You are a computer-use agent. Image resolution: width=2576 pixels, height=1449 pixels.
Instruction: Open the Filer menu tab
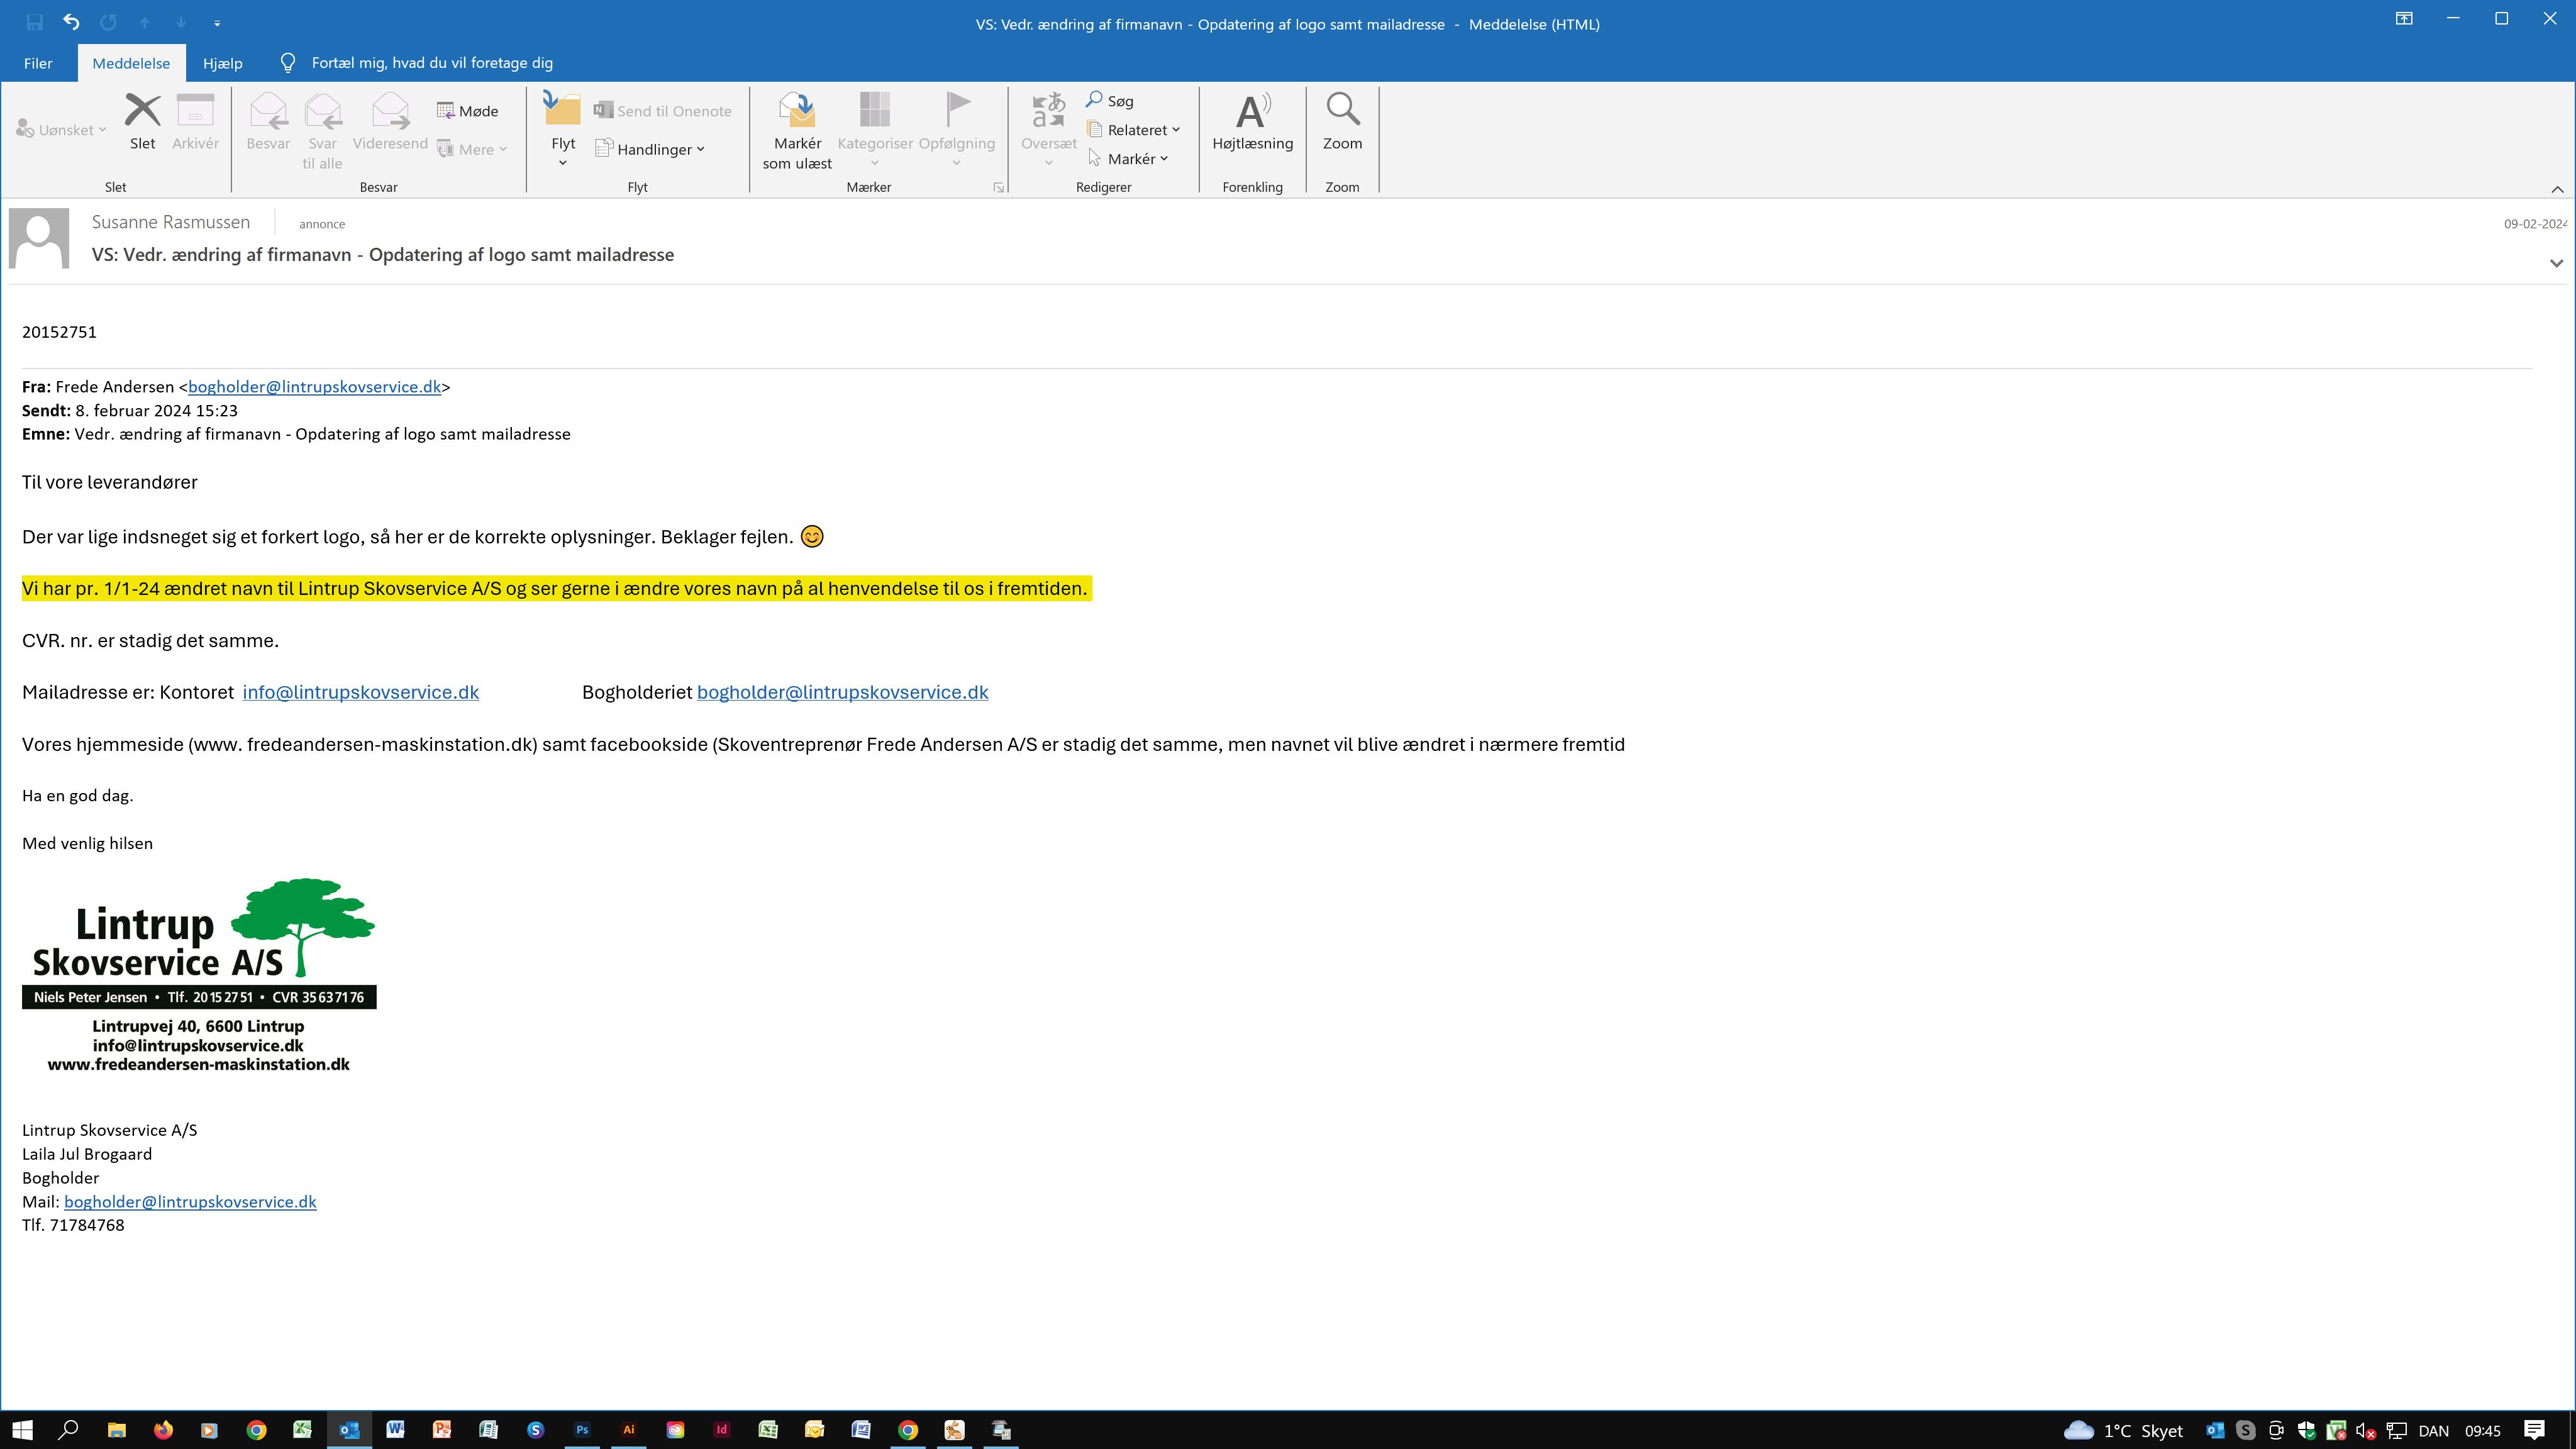[x=38, y=63]
